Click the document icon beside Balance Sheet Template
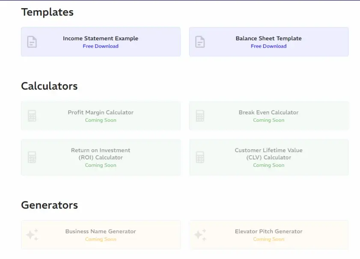 pyautogui.click(x=200, y=42)
